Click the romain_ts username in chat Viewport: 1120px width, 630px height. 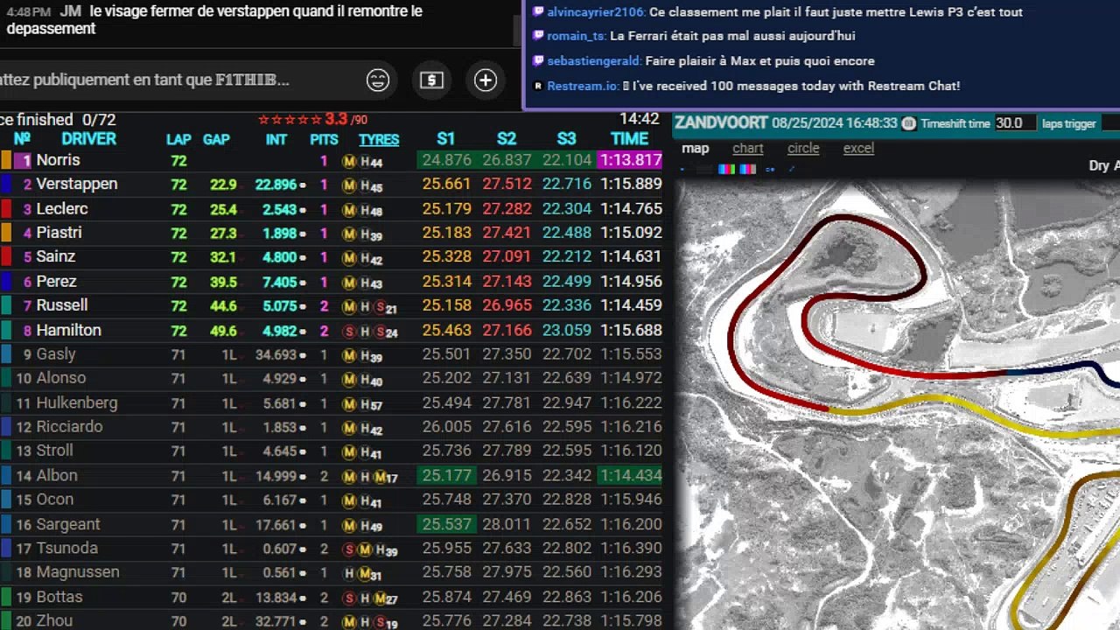(576, 36)
